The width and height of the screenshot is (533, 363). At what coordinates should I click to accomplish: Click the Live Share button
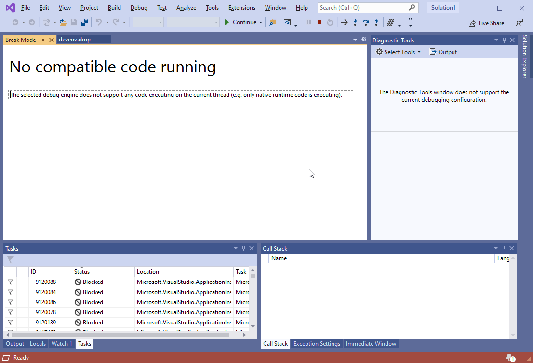pos(486,23)
